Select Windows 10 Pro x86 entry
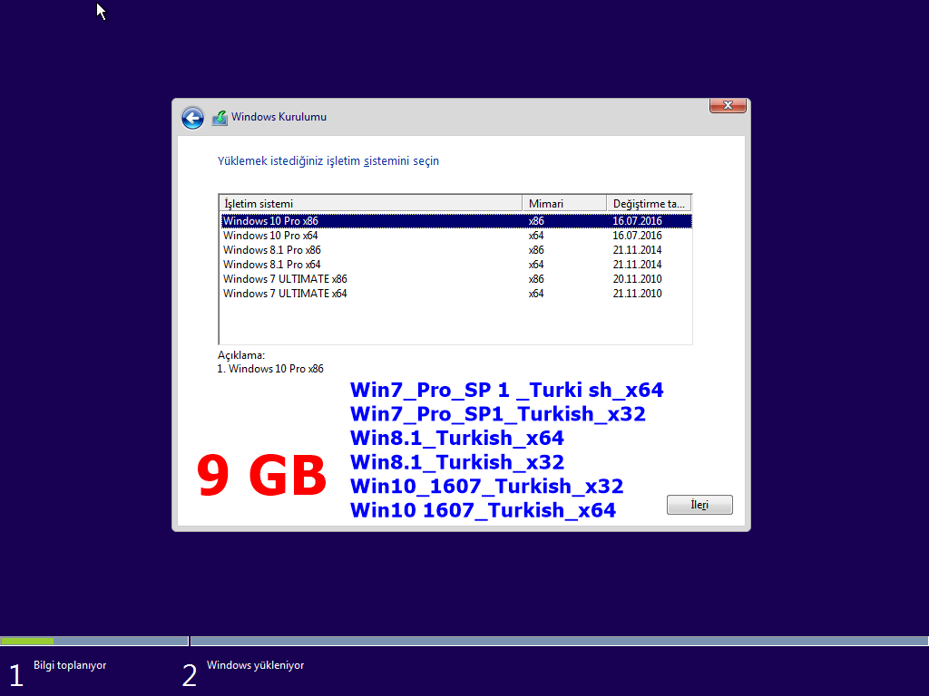This screenshot has height=696, width=929. pos(271,221)
